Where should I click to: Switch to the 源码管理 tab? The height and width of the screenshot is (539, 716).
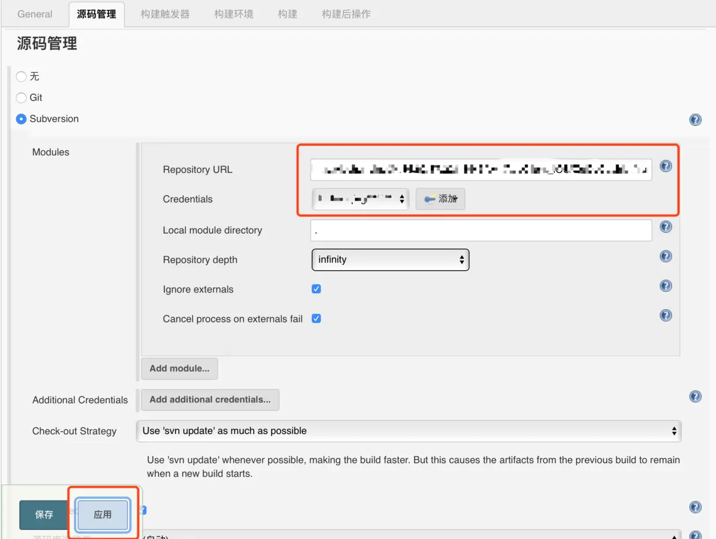tap(96, 14)
